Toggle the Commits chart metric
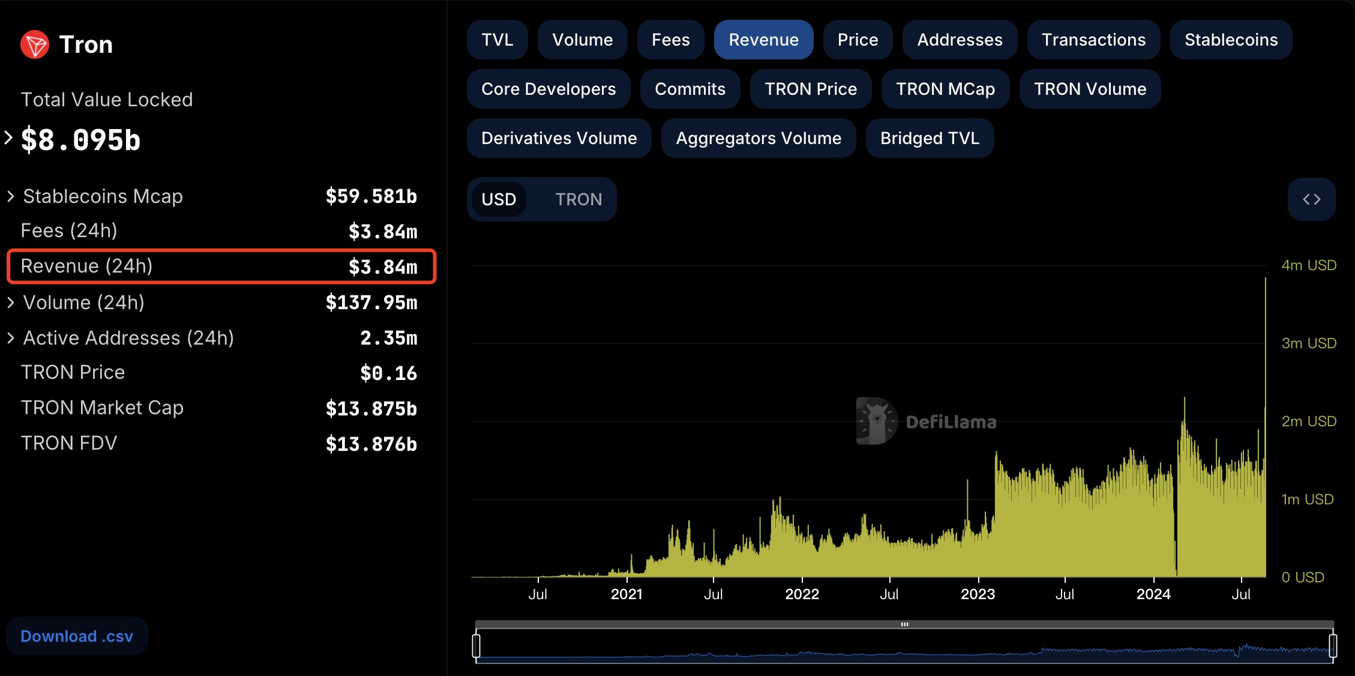Image resolution: width=1355 pixels, height=676 pixels. click(x=690, y=89)
